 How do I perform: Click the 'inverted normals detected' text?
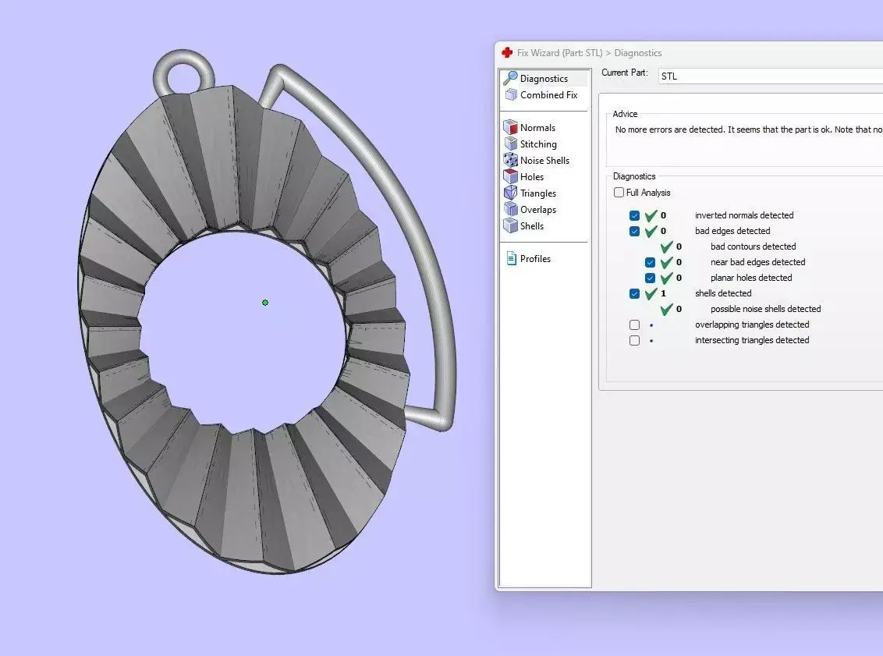pos(744,215)
